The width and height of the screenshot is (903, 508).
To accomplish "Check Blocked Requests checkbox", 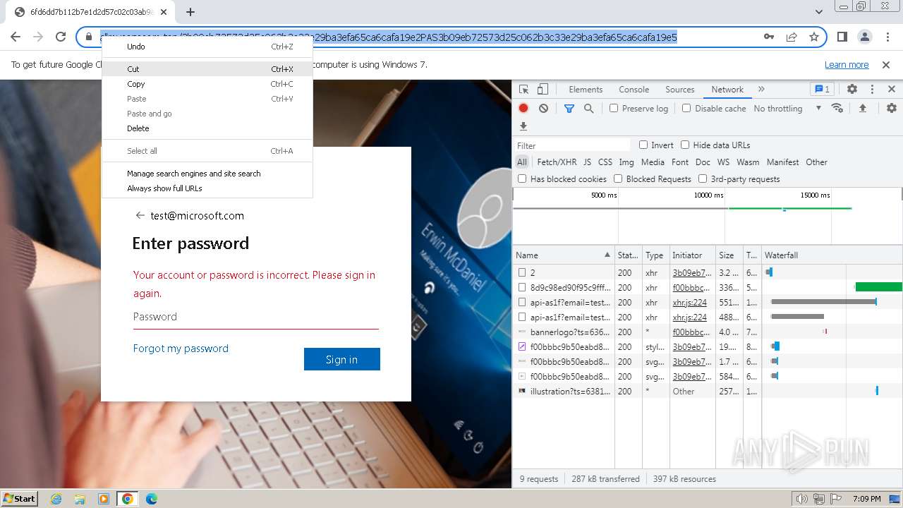I will coord(618,179).
